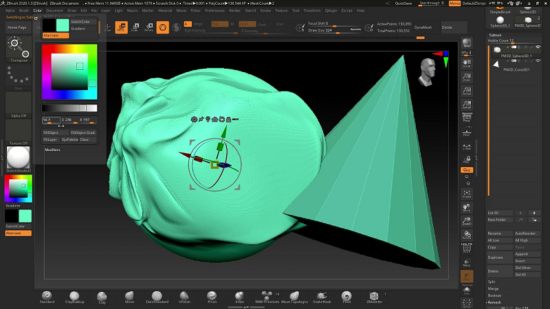Open the Preferences menu

pyautogui.click(x=214, y=11)
